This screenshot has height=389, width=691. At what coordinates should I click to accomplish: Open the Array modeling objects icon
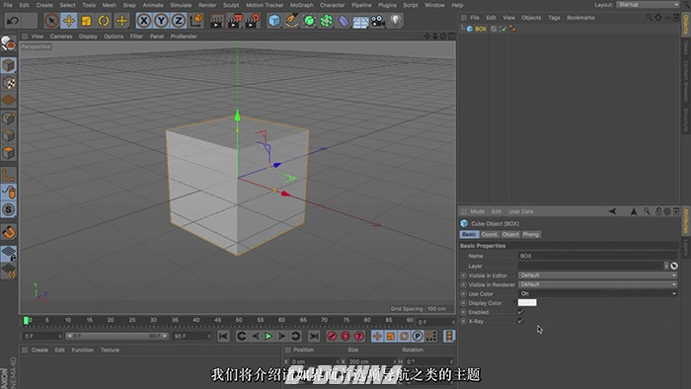(327, 21)
